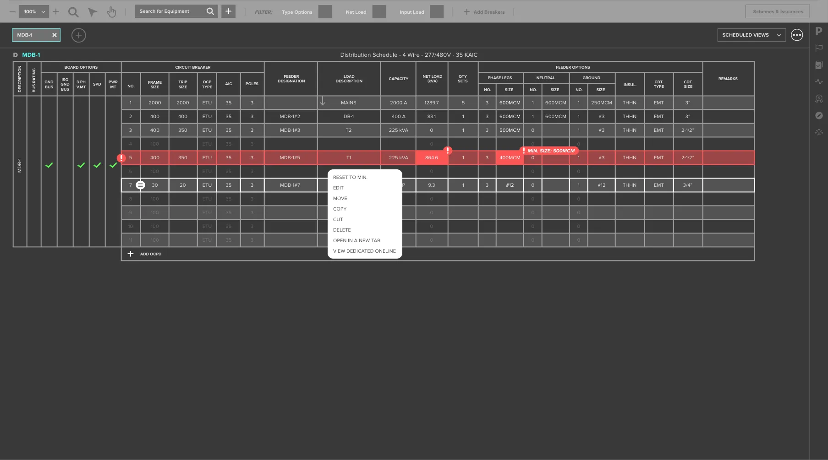The height and width of the screenshot is (460, 828).
Task: Select View Dedicated Oneline
Action: [364, 251]
